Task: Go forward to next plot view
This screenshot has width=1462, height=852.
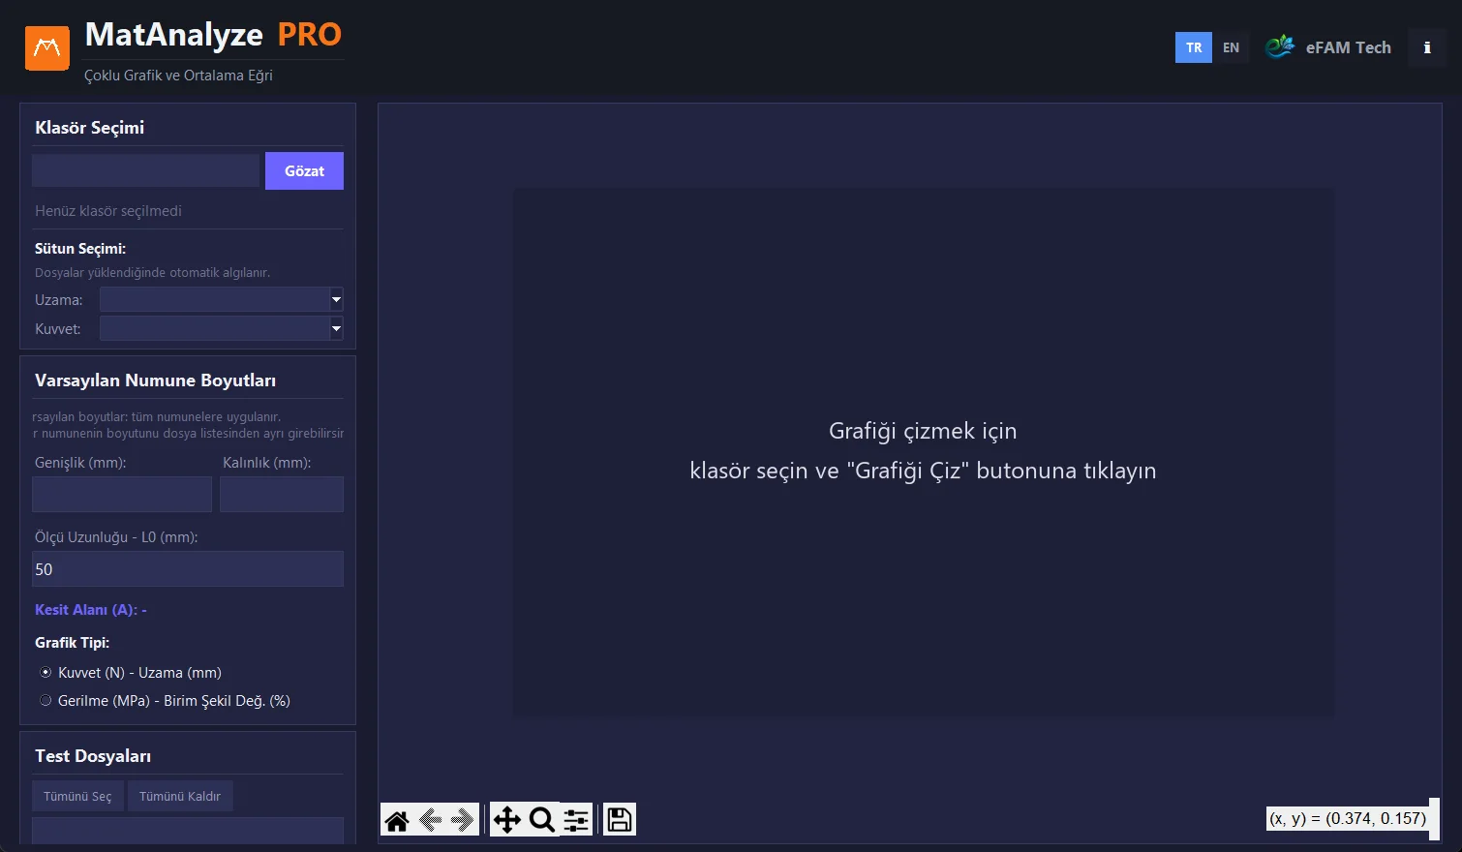Action: click(463, 820)
